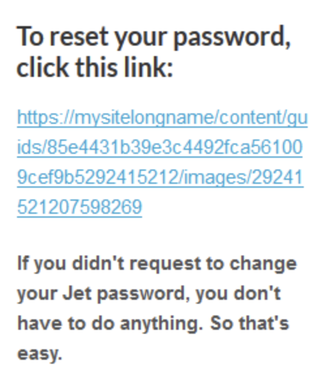
Task: Click the word 'Jet' in the paragraph
Action: [x=77, y=293]
